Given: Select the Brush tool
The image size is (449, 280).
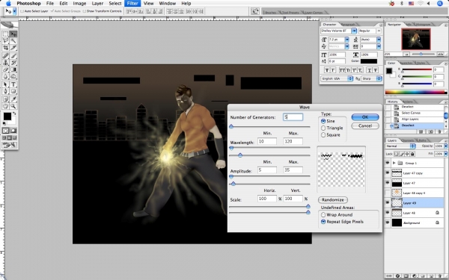Looking at the screenshot, I should [x=13, y=56].
